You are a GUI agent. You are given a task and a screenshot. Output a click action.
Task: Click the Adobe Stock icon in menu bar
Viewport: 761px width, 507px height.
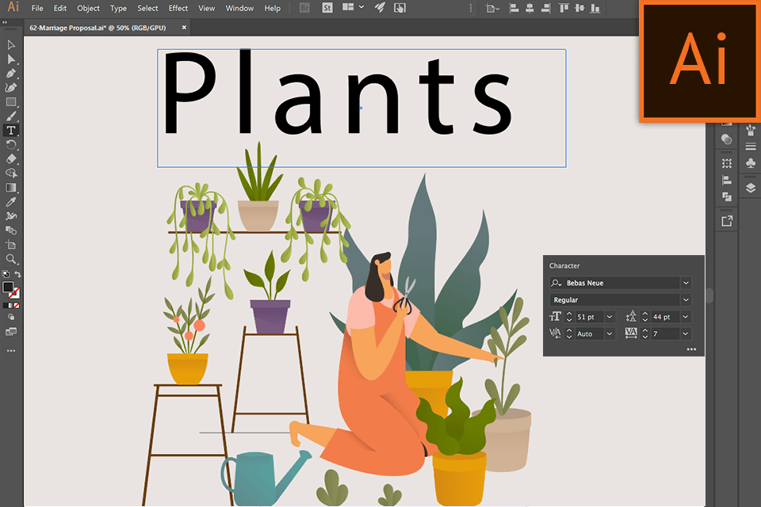click(328, 8)
